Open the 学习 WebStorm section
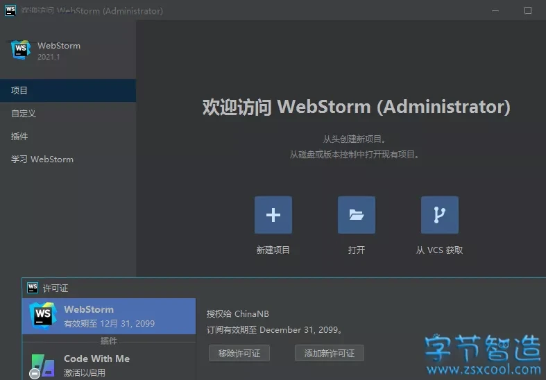This screenshot has width=546, height=380. click(42, 159)
